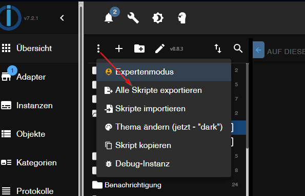The image size is (305, 196).
Task: Toggle the brightness theme icon in header
Action: click(157, 18)
